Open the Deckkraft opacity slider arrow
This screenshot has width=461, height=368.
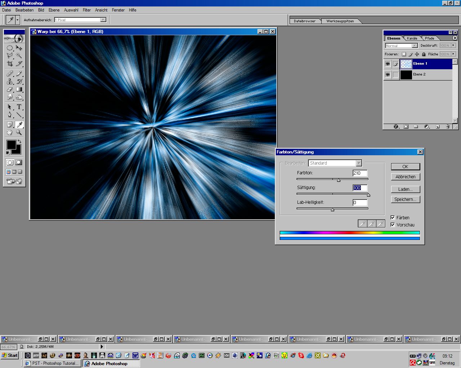click(453, 45)
